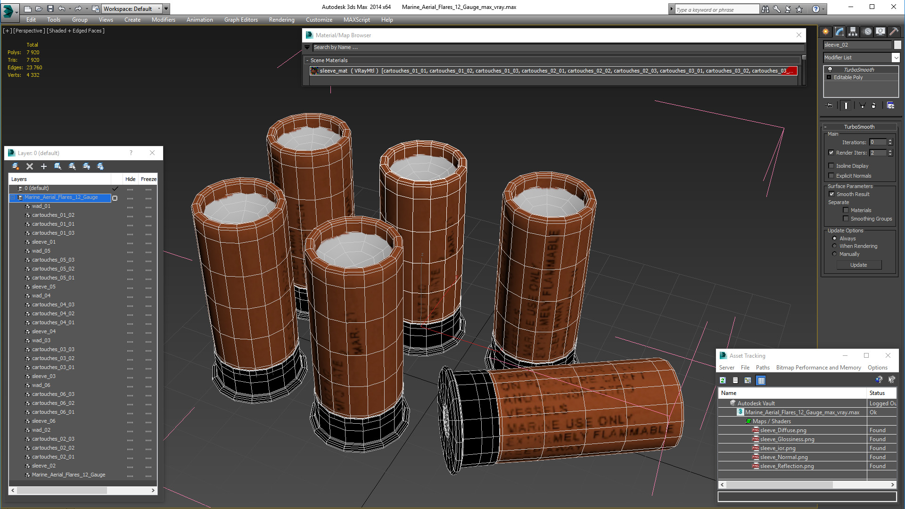This screenshot has height=509, width=905.
Task: Click the Open File folder icon
Action: click(x=39, y=8)
